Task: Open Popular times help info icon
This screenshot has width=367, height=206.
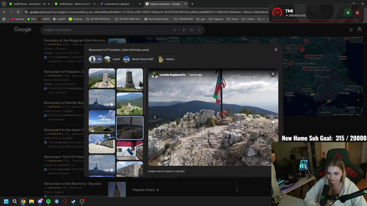Action: (158, 190)
